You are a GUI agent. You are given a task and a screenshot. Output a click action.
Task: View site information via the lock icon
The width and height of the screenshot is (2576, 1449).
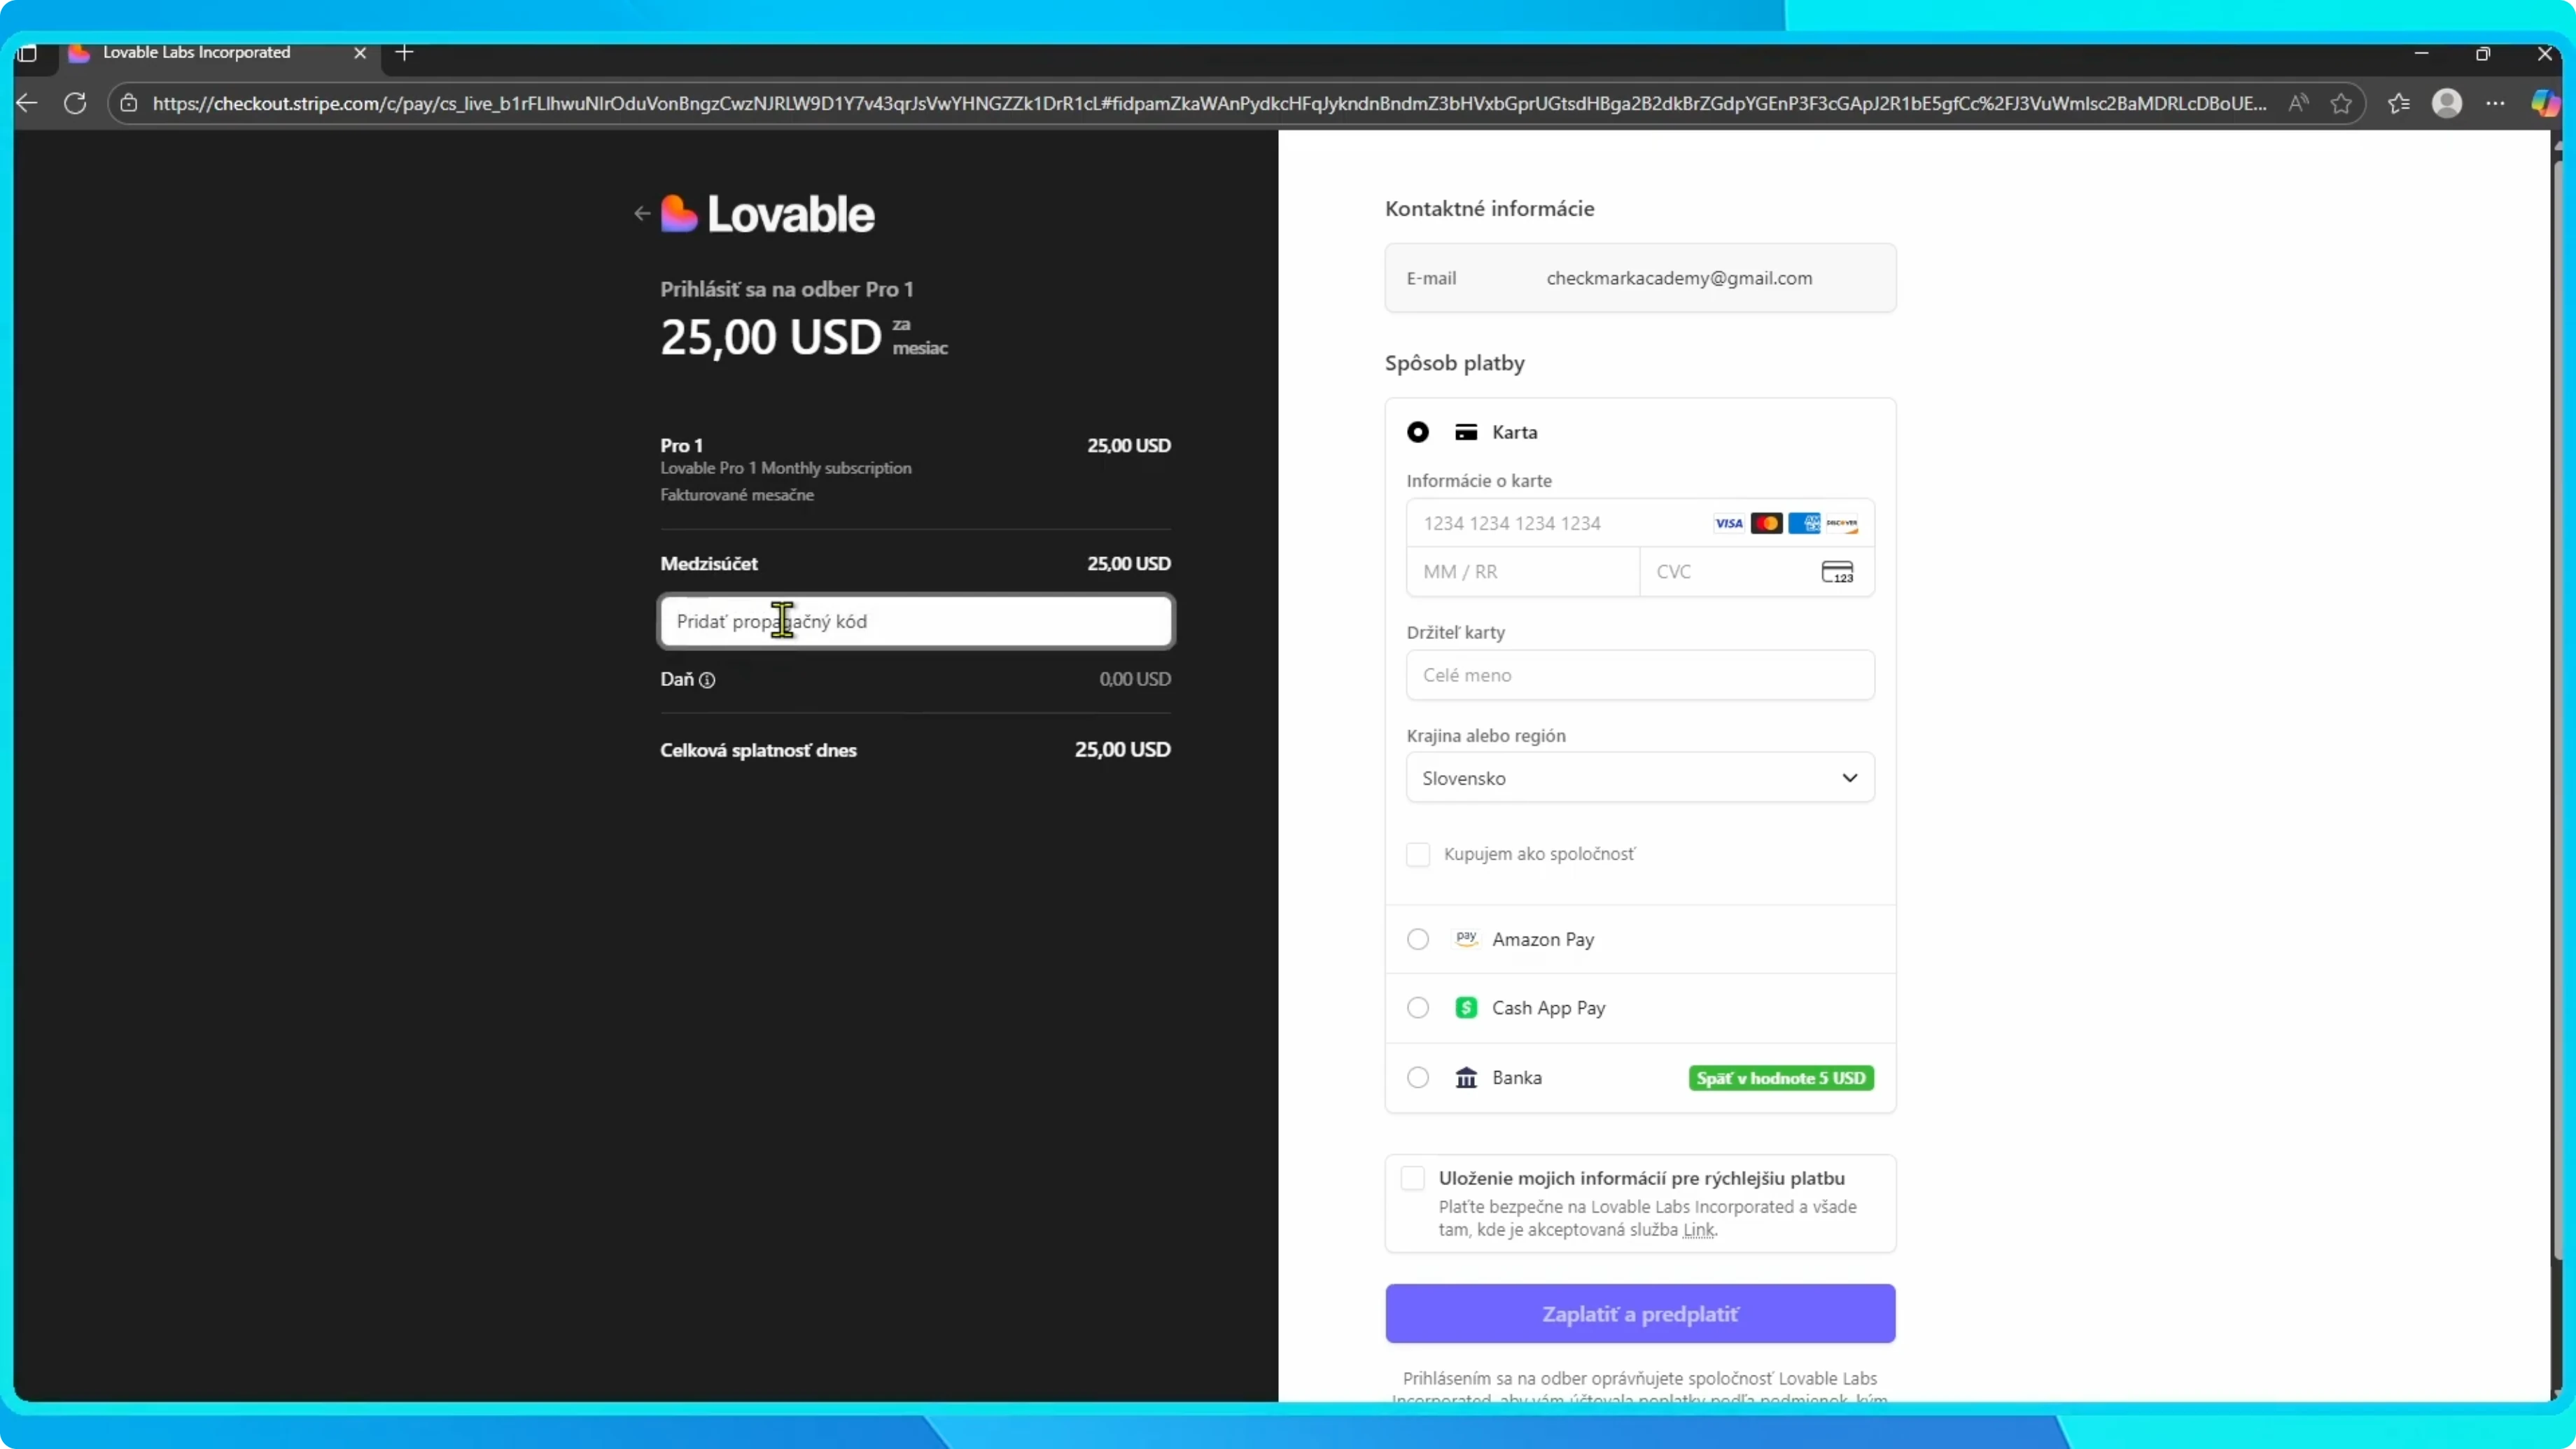[x=129, y=103]
